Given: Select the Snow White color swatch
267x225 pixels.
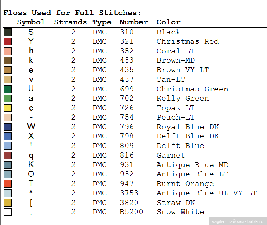Looking at the screenshot, I should click(x=8, y=212).
